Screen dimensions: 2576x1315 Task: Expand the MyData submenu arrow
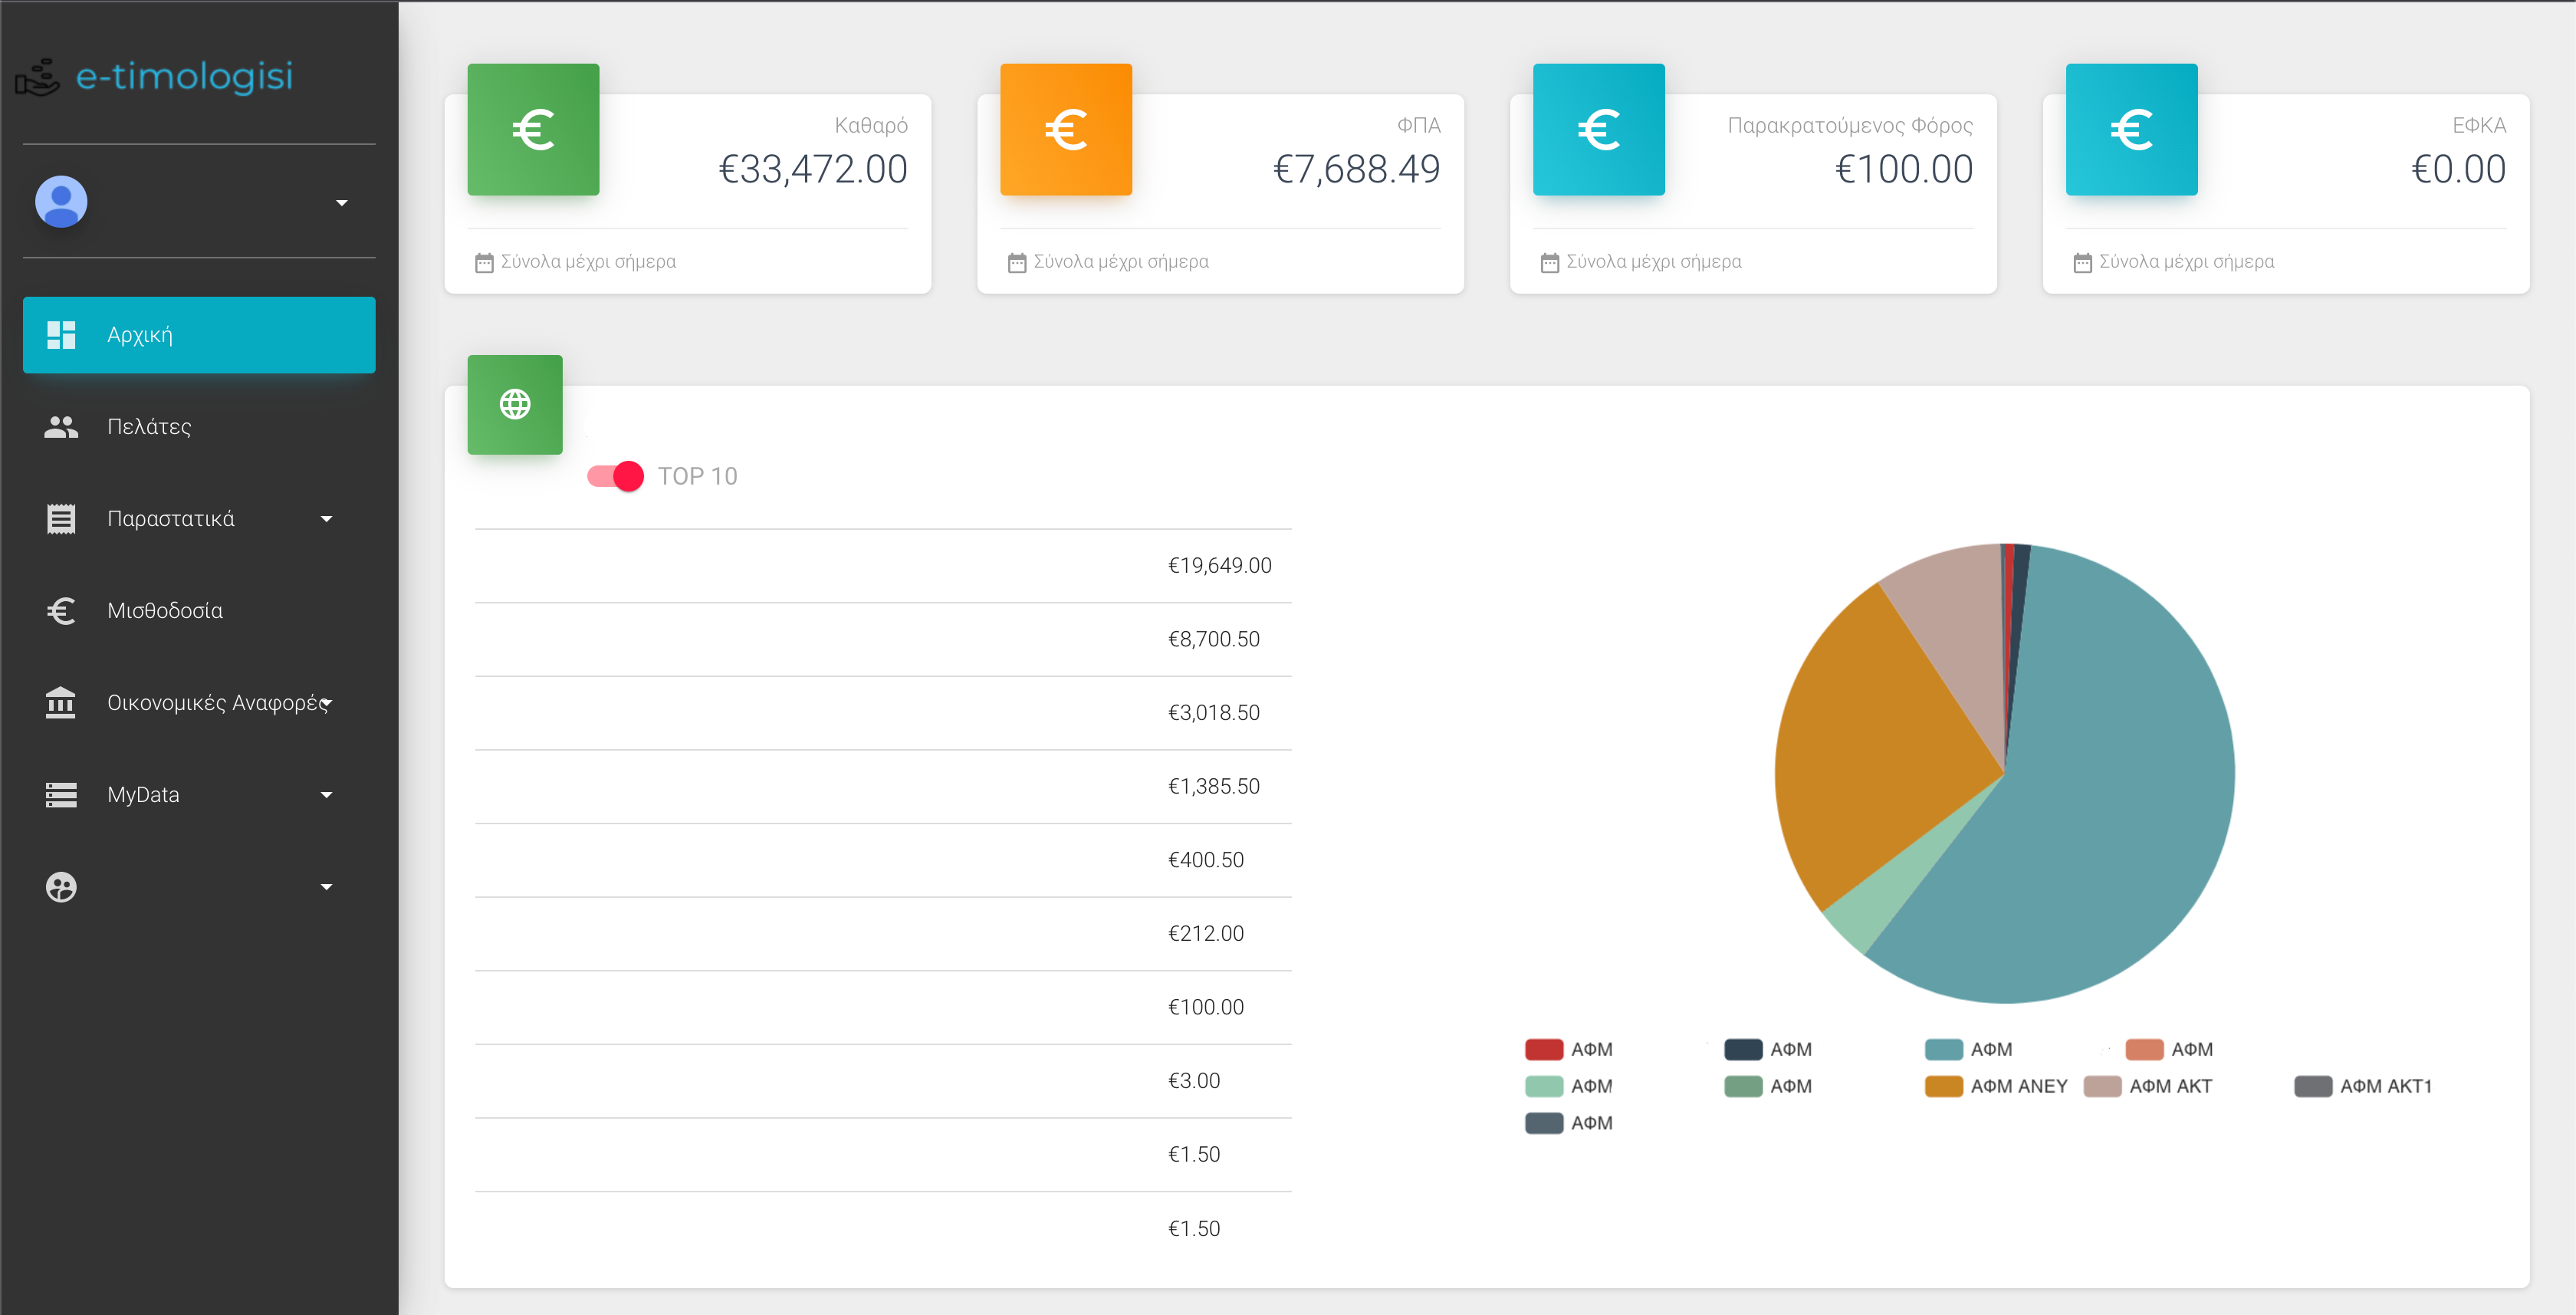point(326,795)
